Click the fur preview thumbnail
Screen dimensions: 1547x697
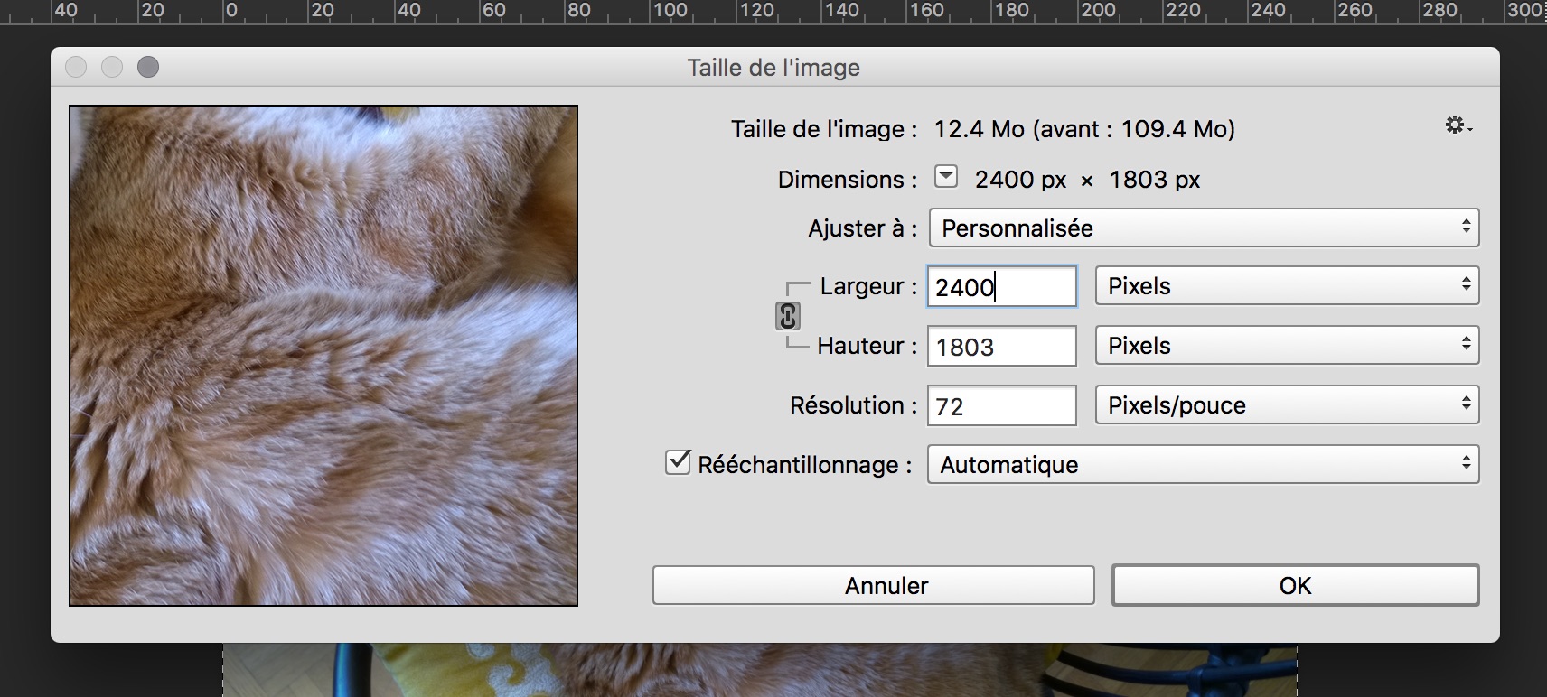point(323,355)
